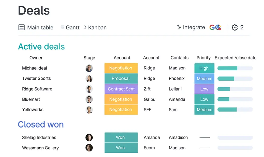Click the Closed won group heading
The width and height of the screenshot is (264, 157).
click(41, 124)
